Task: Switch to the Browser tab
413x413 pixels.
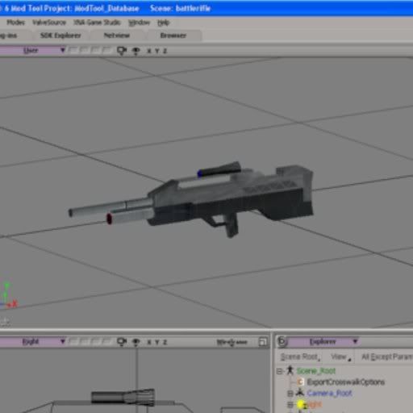Action: 173,35
